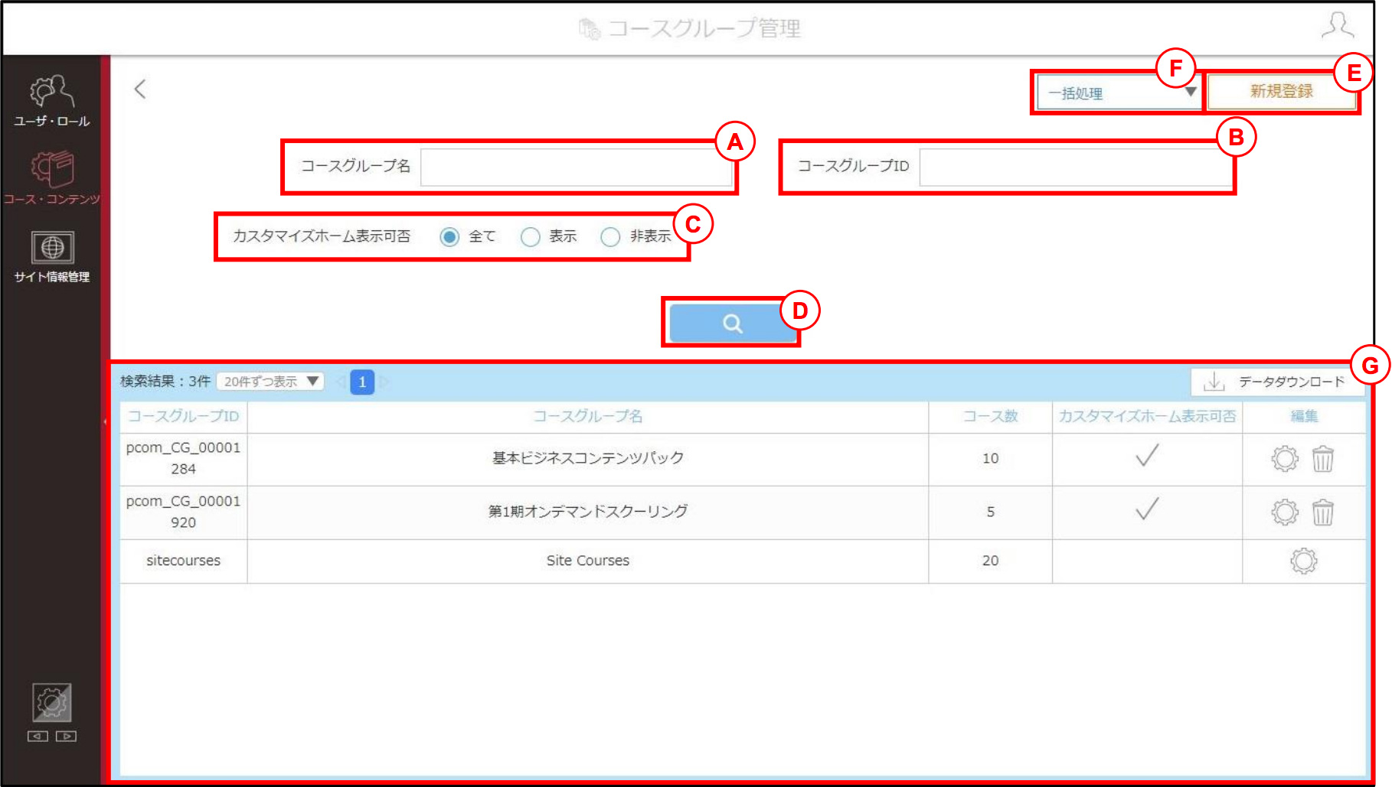
Task: Go to page 1 of results
Action: pos(362,382)
